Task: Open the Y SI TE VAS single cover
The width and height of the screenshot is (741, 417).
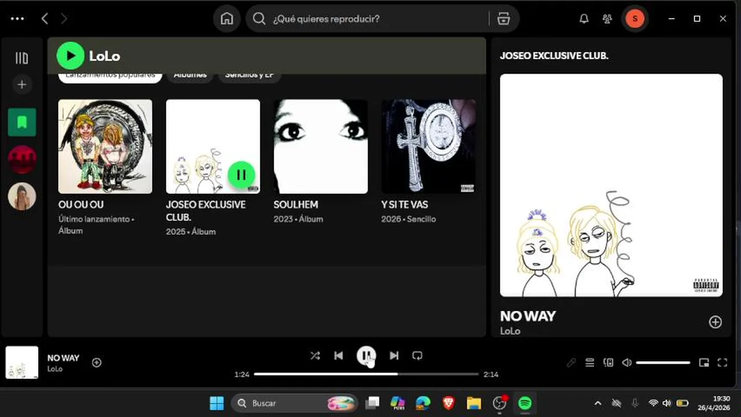Action: coord(428,147)
